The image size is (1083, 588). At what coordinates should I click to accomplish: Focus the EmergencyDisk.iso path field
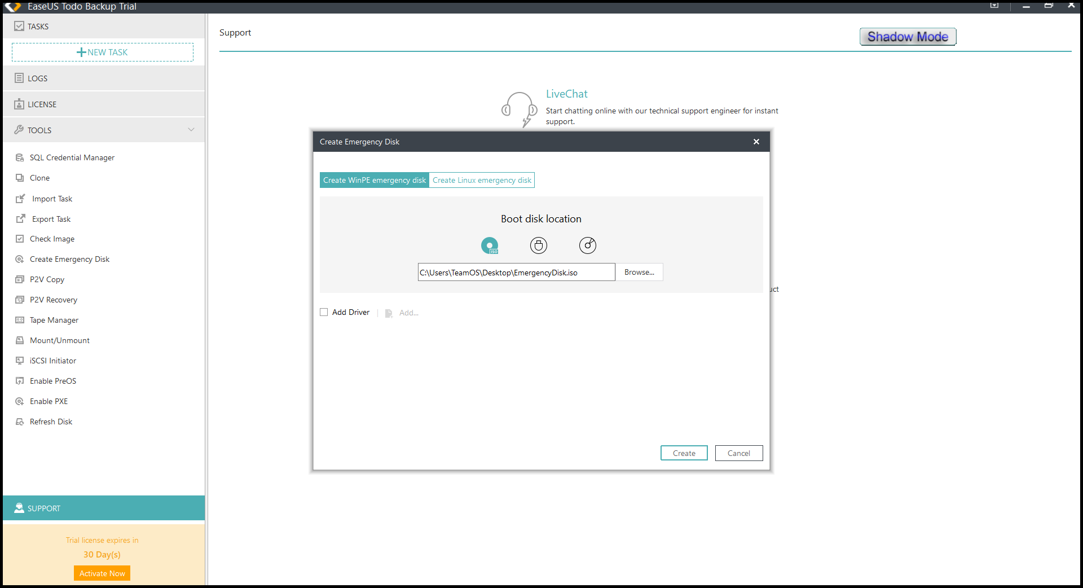point(516,272)
